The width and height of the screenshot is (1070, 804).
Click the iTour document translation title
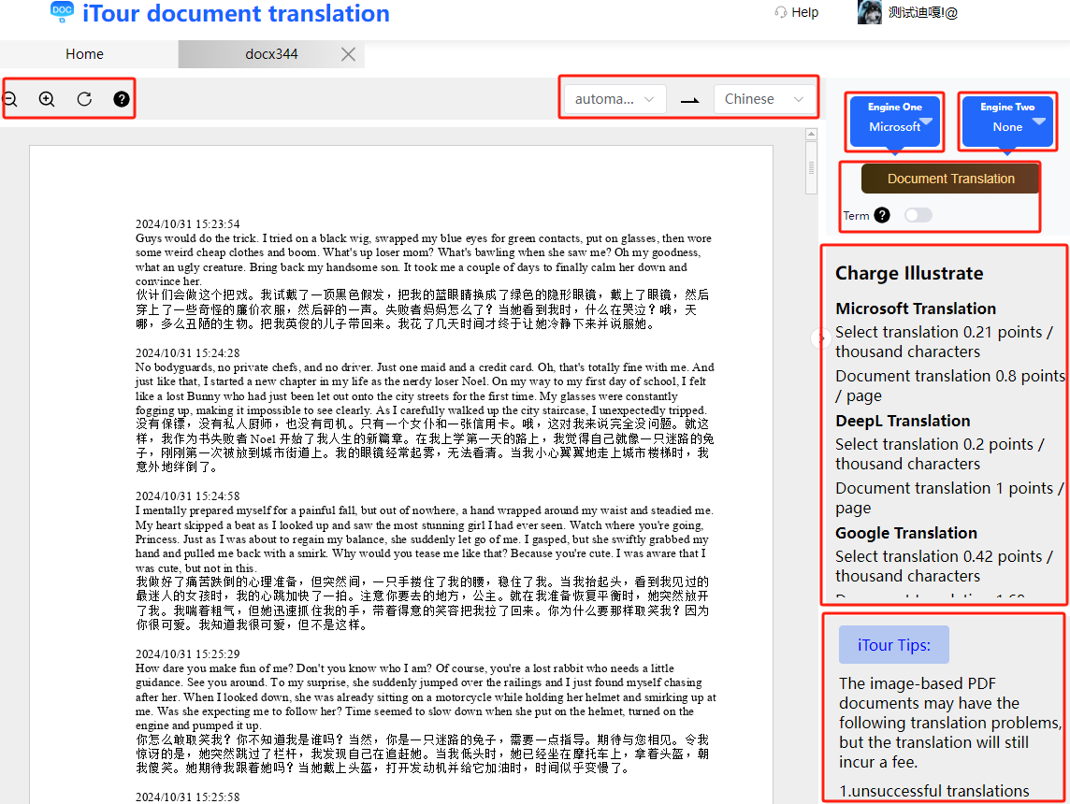click(x=236, y=13)
